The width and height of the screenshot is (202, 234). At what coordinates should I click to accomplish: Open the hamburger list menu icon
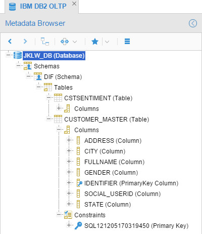127,41
